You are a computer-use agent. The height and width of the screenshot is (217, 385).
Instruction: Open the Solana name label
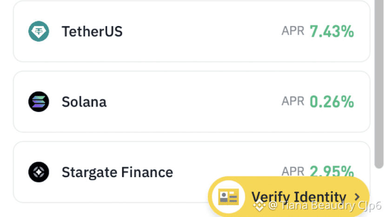click(84, 102)
